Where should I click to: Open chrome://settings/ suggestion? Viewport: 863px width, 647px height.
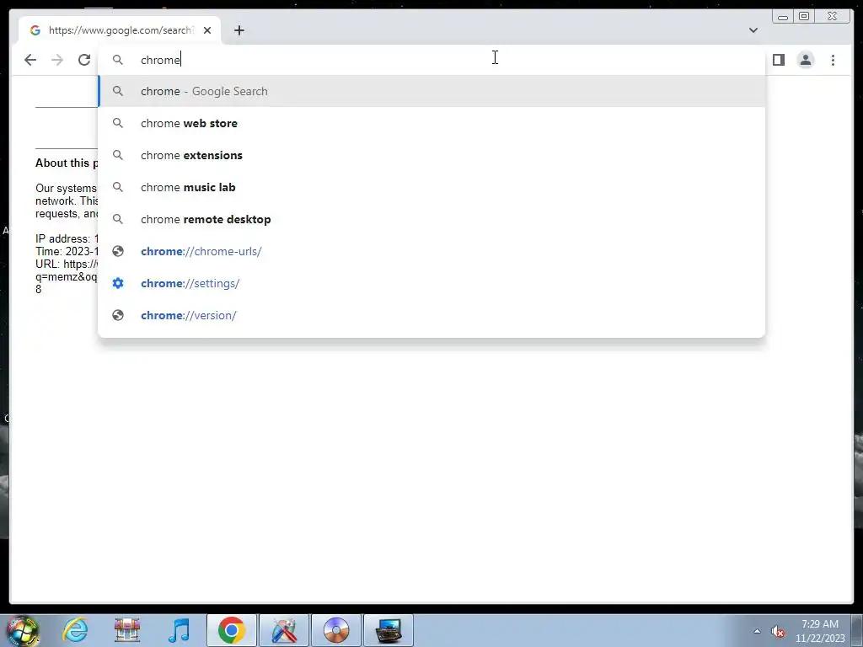(x=431, y=283)
